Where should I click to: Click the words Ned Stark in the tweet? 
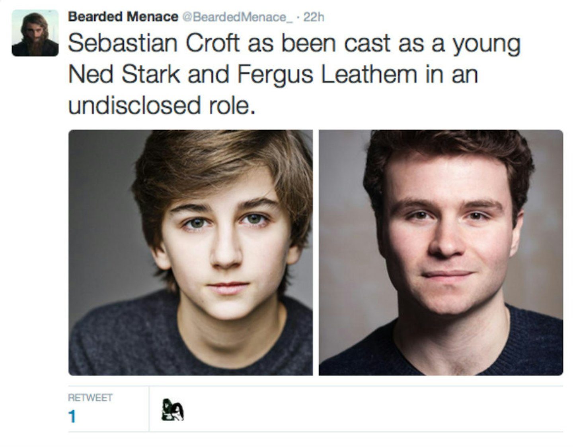coord(124,74)
